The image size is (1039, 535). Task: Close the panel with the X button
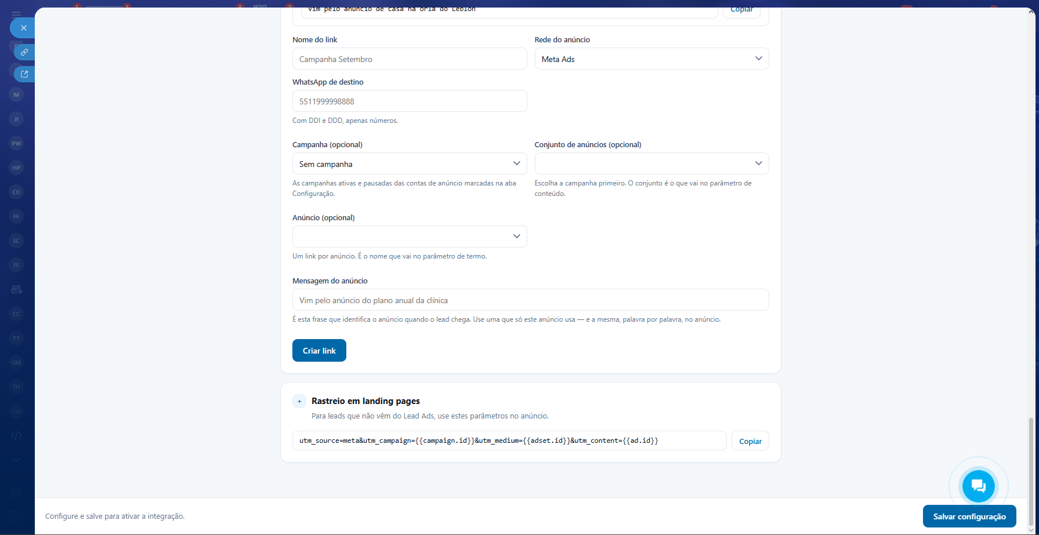pyautogui.click(x=23, y=28)
